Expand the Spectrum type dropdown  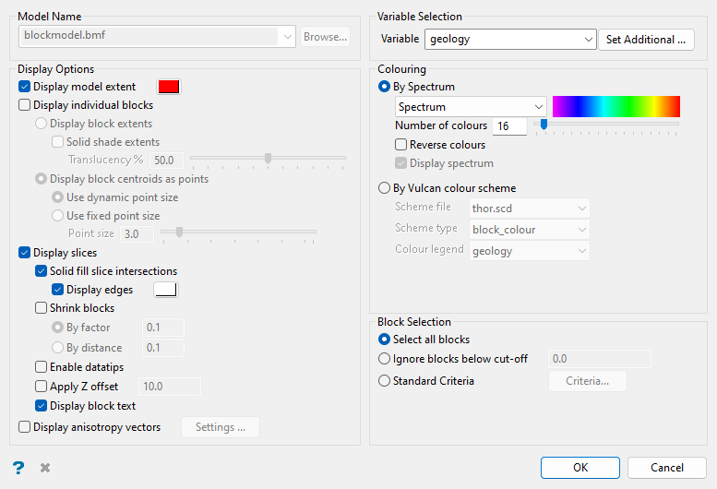pyautogui.click(x=538, y=107)
